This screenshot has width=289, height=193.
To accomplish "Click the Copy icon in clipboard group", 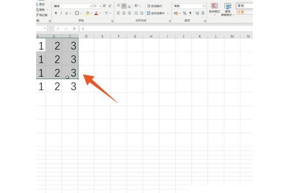I will pos(38,10).
